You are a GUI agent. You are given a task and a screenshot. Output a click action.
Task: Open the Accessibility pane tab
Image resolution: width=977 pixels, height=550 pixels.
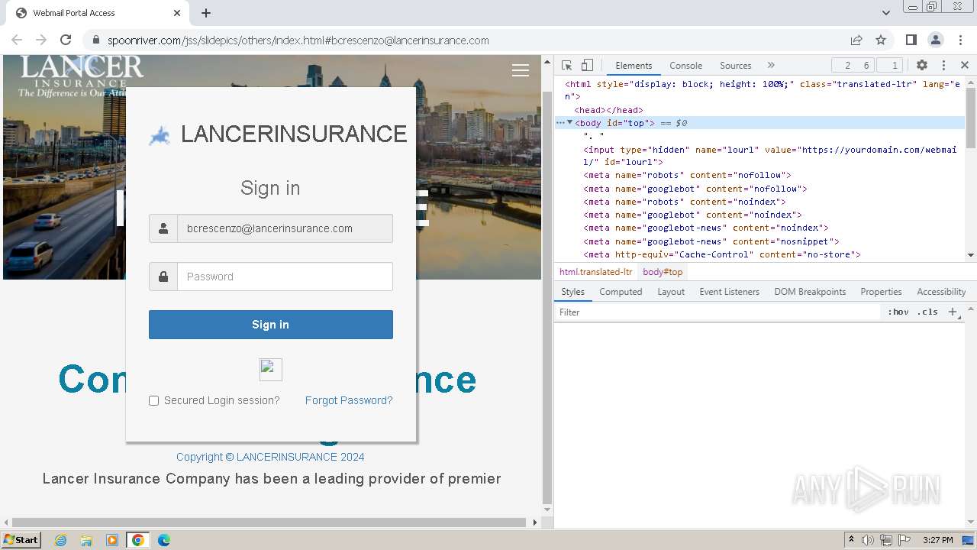click(941, 292)
